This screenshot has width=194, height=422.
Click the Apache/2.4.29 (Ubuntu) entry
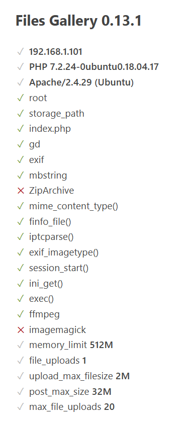81,82
